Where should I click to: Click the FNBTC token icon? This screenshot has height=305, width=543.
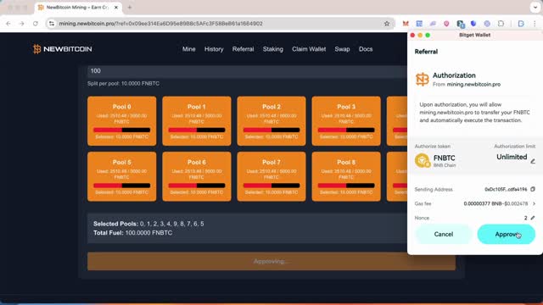[x=423, y=160]
